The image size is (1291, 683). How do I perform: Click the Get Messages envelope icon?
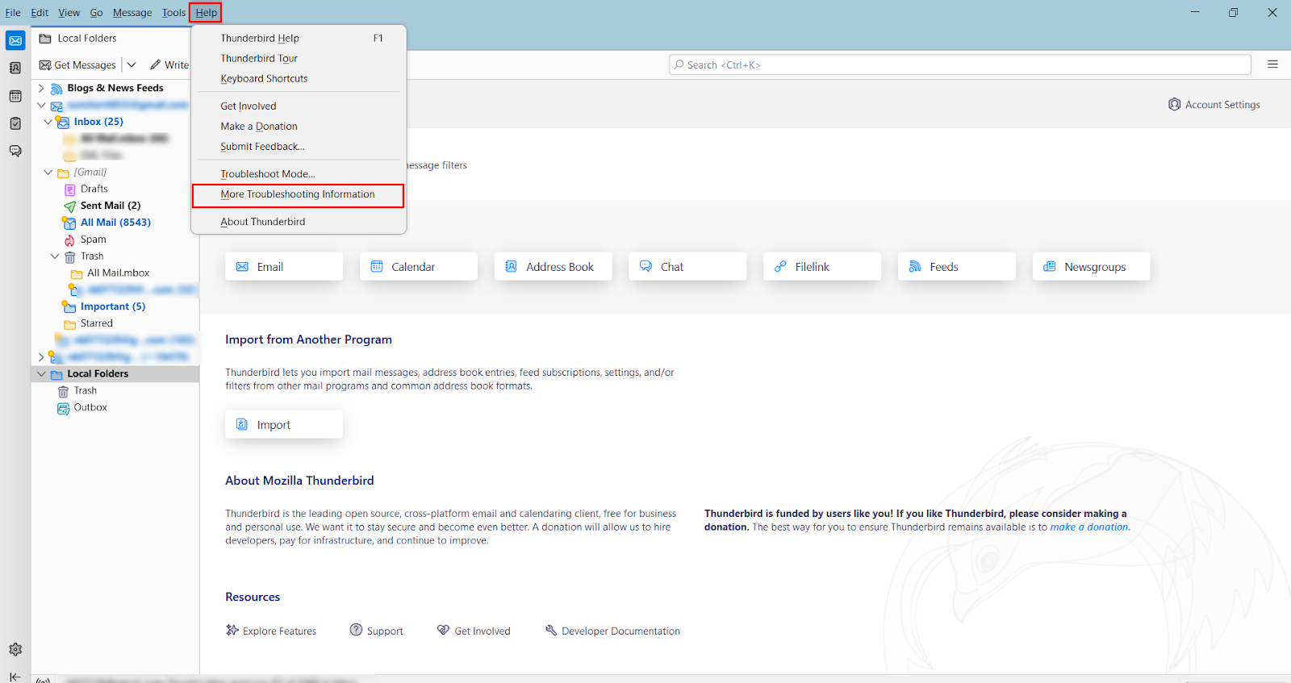45,65
